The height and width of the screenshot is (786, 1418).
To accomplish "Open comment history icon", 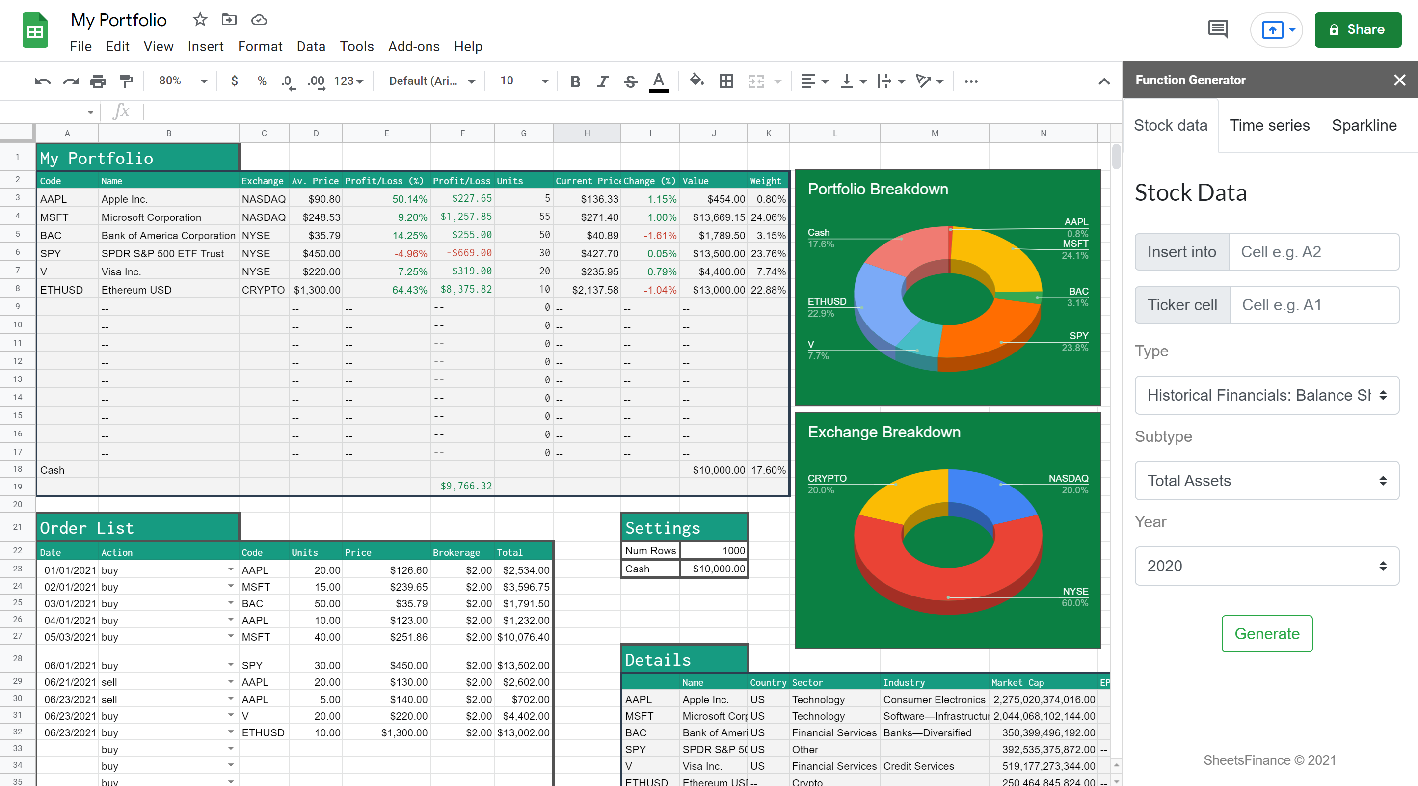I will [1218, 29].
